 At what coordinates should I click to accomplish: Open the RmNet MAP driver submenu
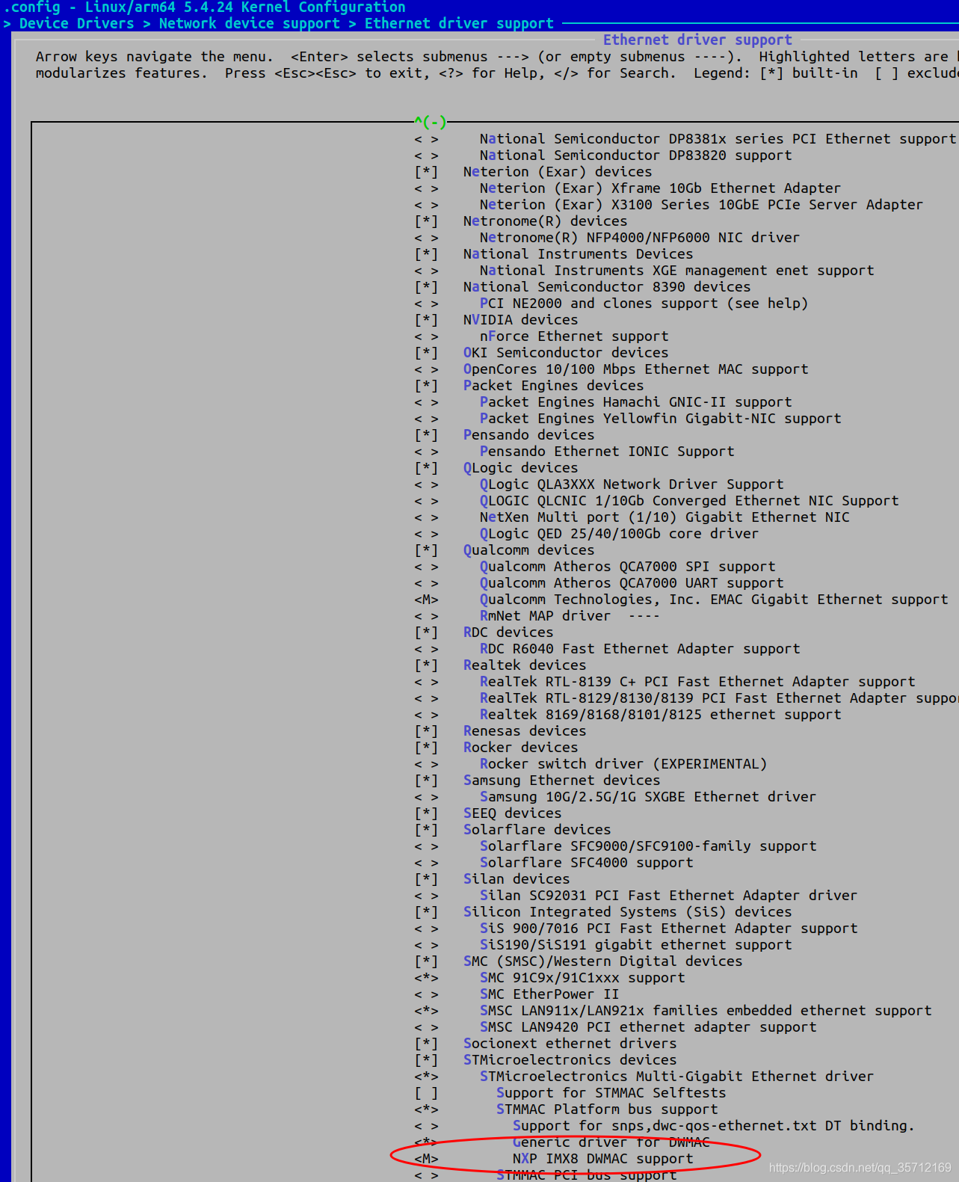click(x=570, y=616)
